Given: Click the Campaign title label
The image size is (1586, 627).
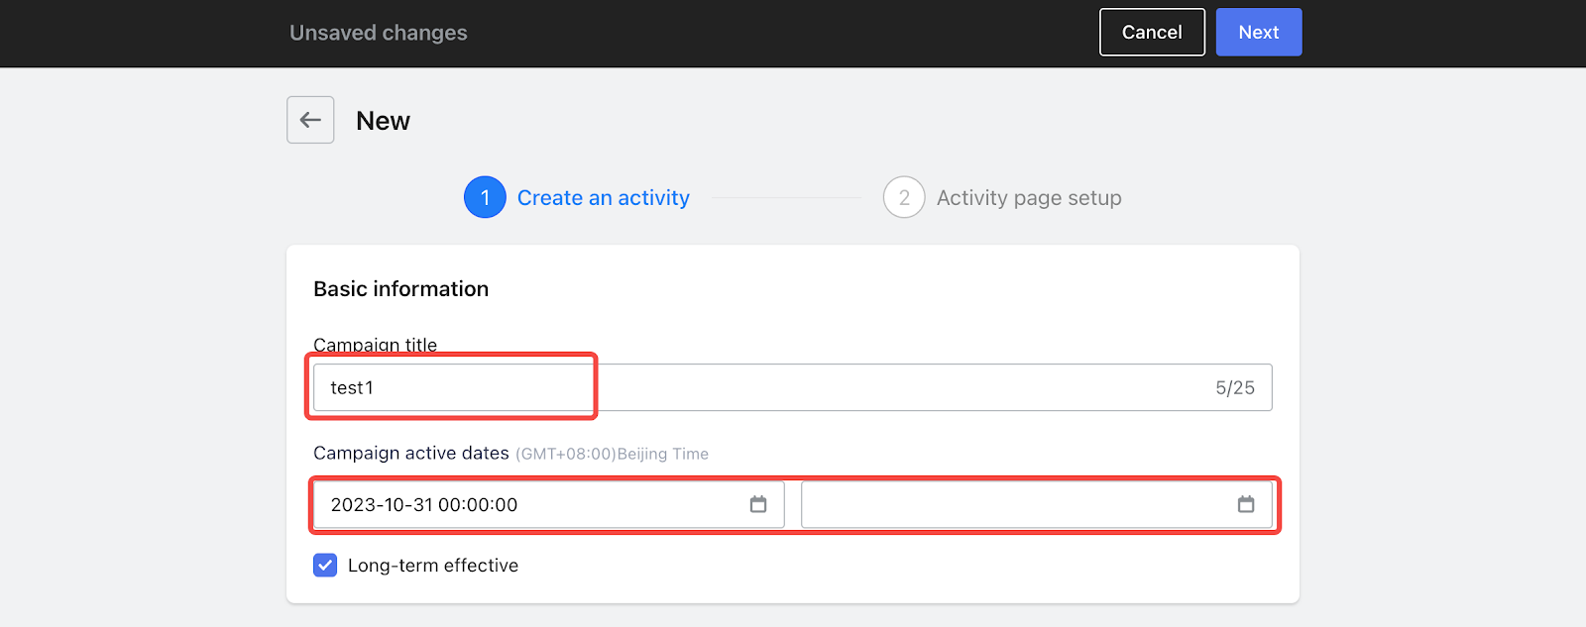Looking at the screenshot, I should [x=375, y=345].
